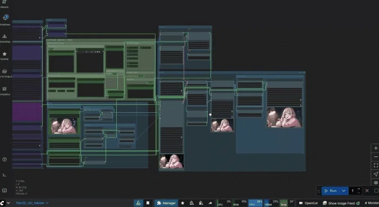Open the Input & Output sidebar panel
379x207 pixels.
point(4,73)
